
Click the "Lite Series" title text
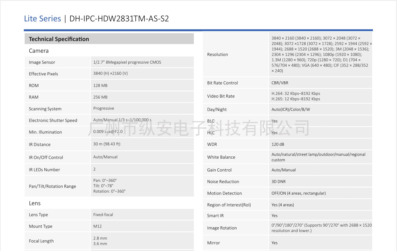[x=42, y=19]
